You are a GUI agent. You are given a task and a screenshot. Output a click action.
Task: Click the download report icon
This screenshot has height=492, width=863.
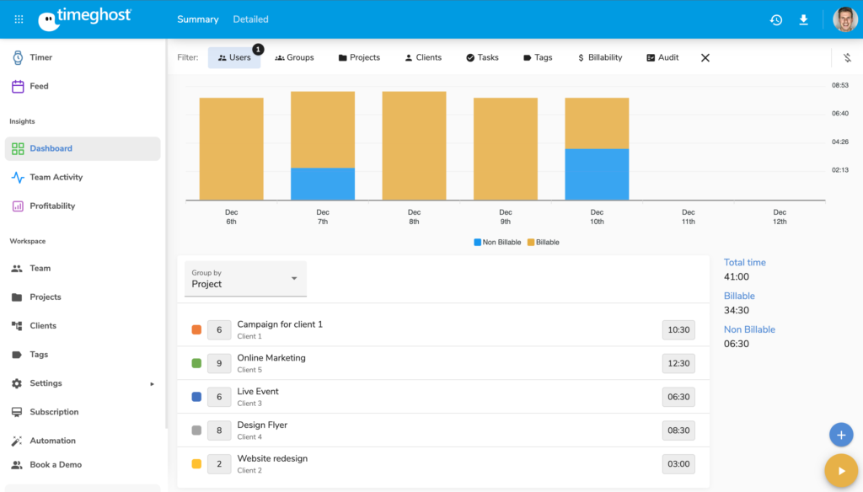pos(803,19)
